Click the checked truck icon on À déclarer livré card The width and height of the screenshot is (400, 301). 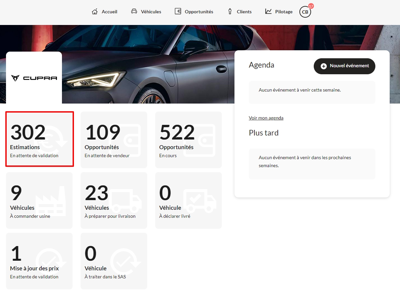200,201
